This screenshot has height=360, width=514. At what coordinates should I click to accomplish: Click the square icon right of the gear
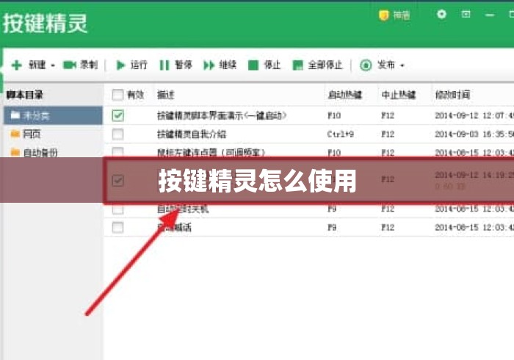[466, 14]
